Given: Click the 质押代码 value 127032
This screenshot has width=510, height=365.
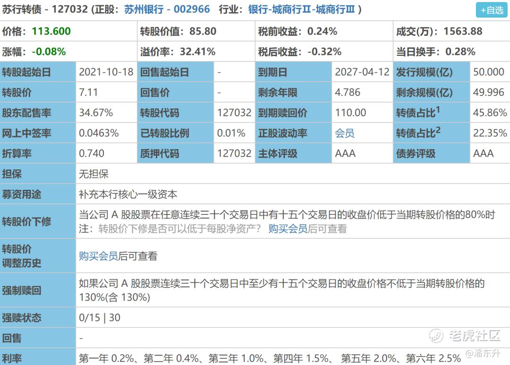Looking at the screenshot, I should [234, 153].
